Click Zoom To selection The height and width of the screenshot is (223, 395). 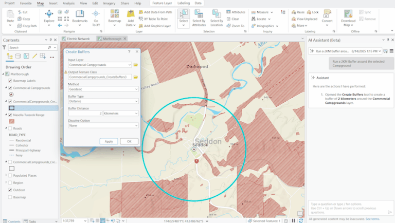(235, 26)
